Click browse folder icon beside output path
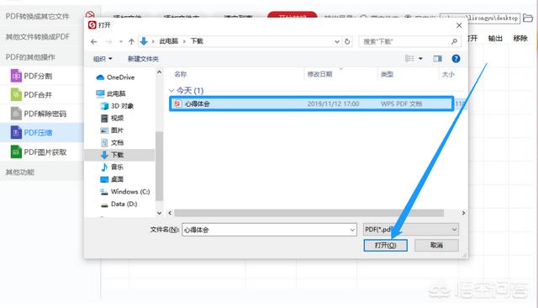Screen dimensions: 538x308 528,18
